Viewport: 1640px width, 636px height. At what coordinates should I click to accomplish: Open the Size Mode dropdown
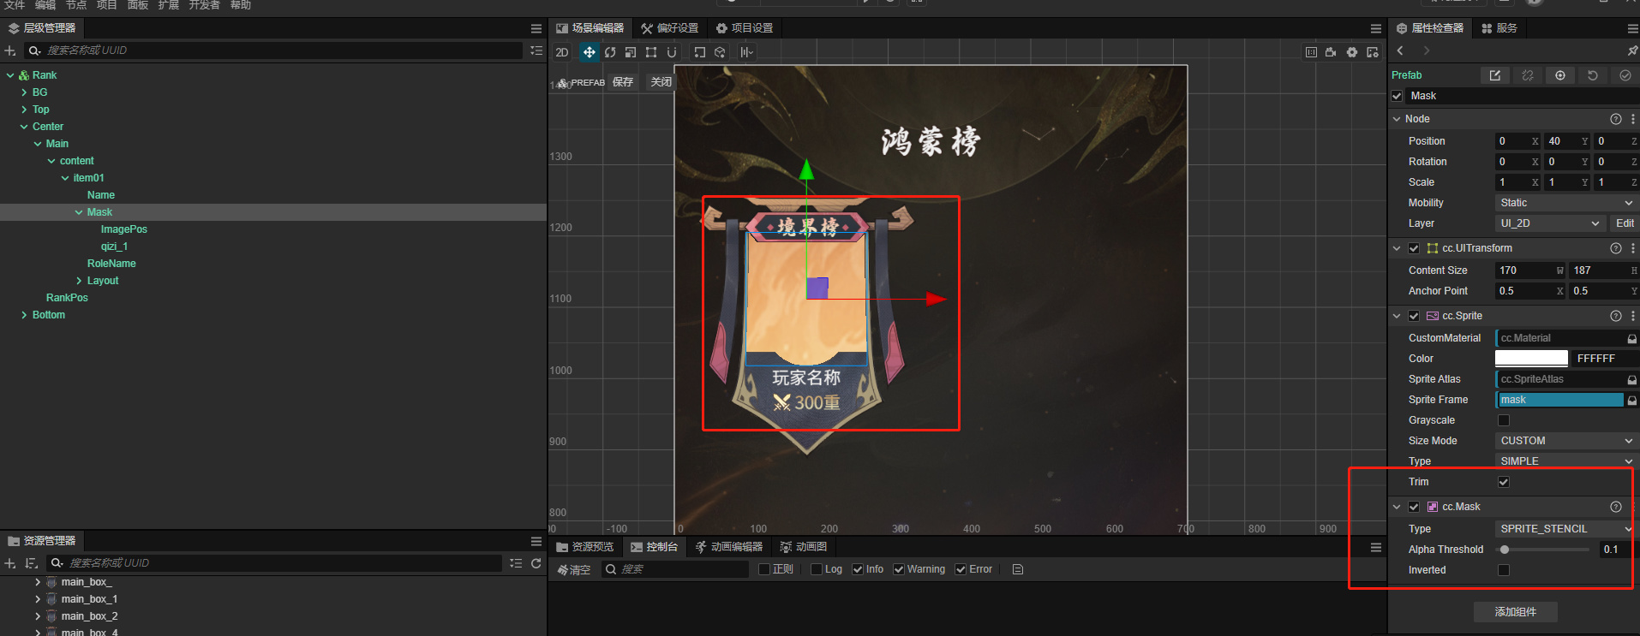click(1566, 441)
